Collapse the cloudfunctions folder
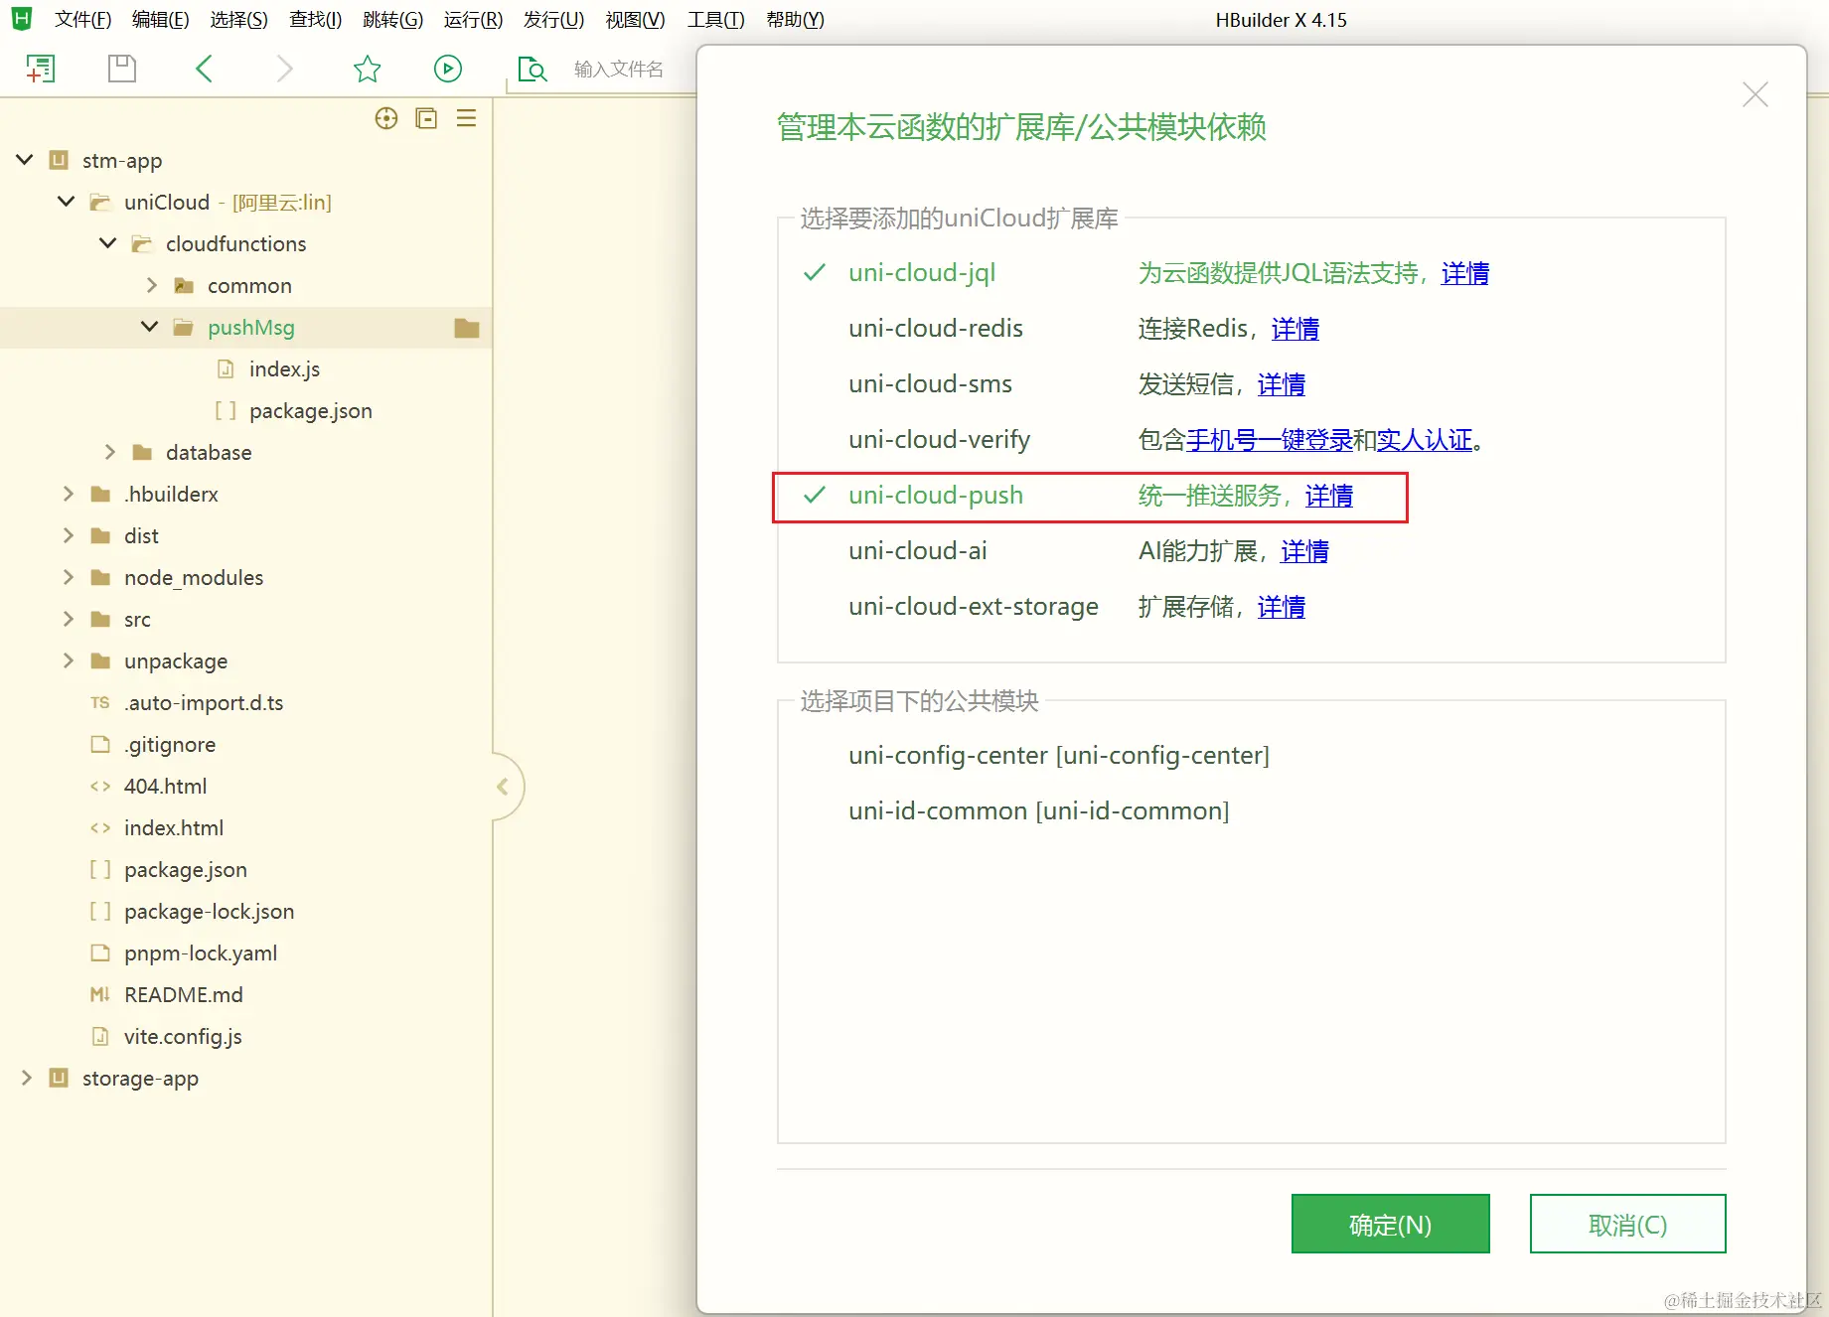1829x1317 pixels. (x=108, y=243)
